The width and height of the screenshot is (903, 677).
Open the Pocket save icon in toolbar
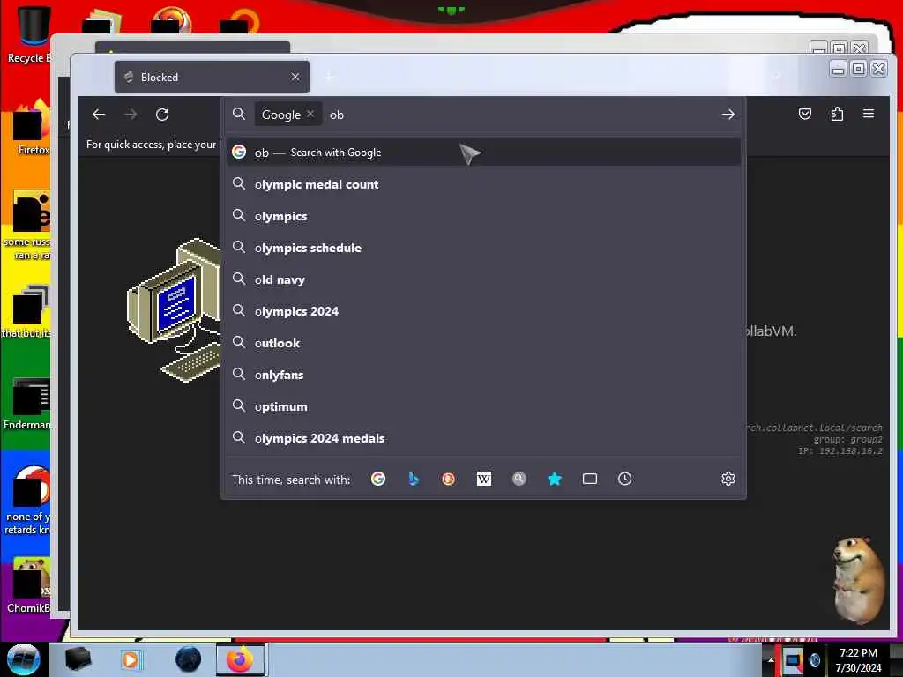(x=805, y=114)
